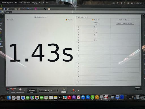Open the Journal menu
Screen dimensions: 145x109
coord(41,3)
